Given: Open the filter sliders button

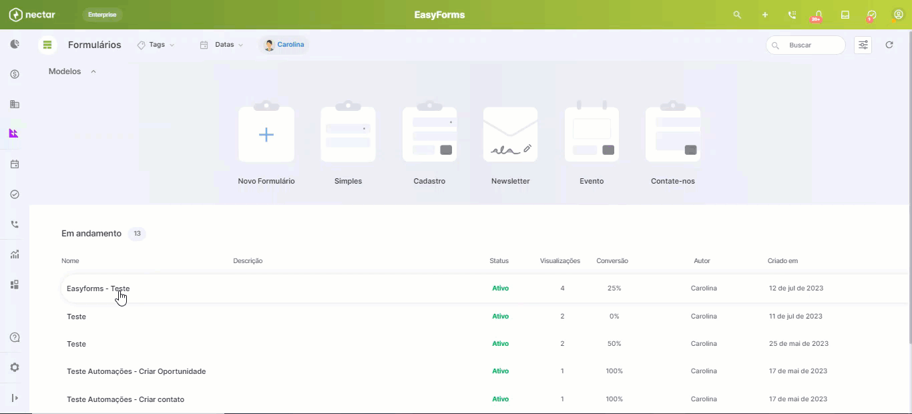Looking at the screenshot, I should coord(863,45).
